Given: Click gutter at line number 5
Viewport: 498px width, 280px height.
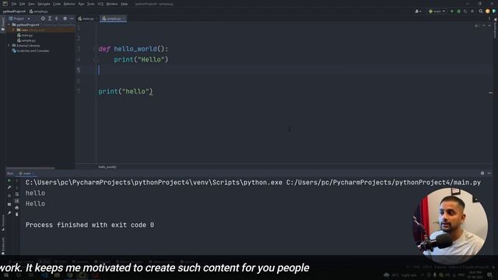Looking at the screenshot, I should [x=79, y=70].
